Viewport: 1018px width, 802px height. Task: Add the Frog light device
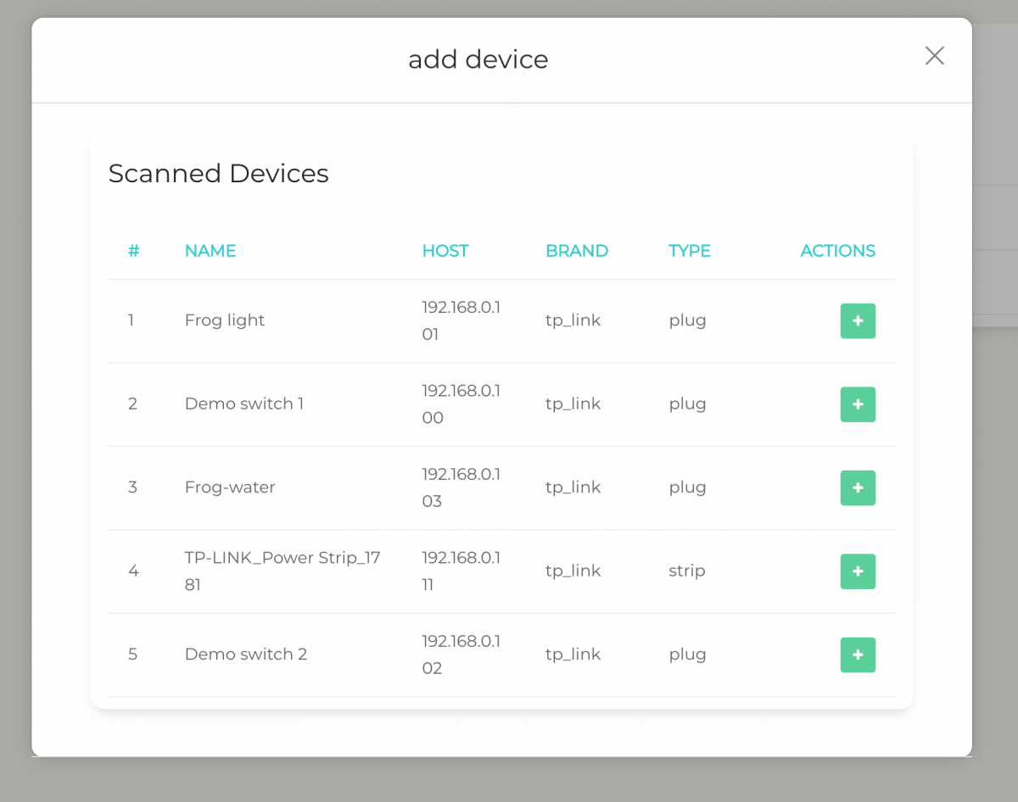858,321
